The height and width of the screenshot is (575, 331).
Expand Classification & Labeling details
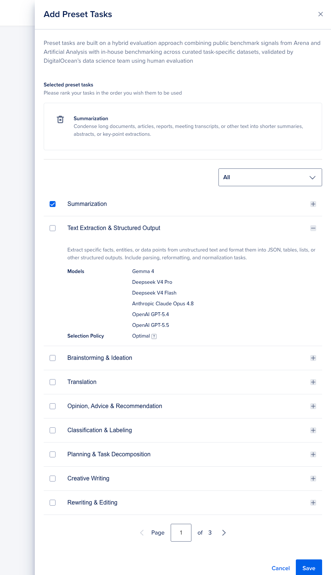pyautogui.click(x=313, y=430)
